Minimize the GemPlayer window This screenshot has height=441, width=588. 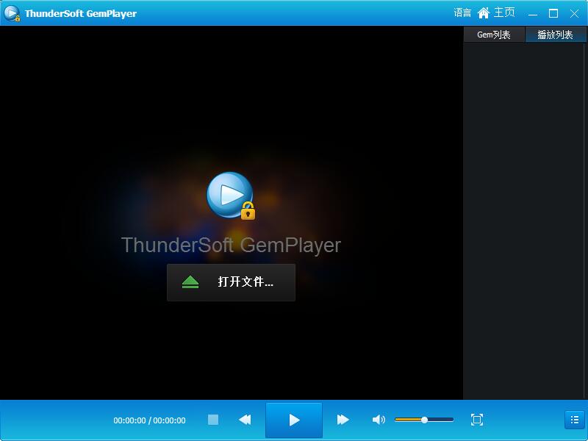click(534, 12)
